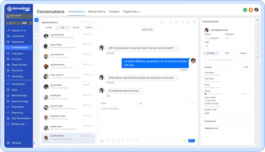Open Settings gear in sidebar

click(8, 143)
